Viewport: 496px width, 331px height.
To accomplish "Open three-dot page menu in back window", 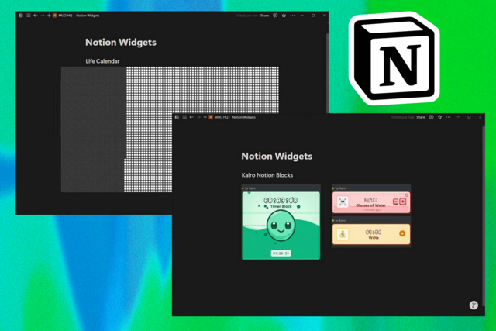I will [x=293, y=16].
